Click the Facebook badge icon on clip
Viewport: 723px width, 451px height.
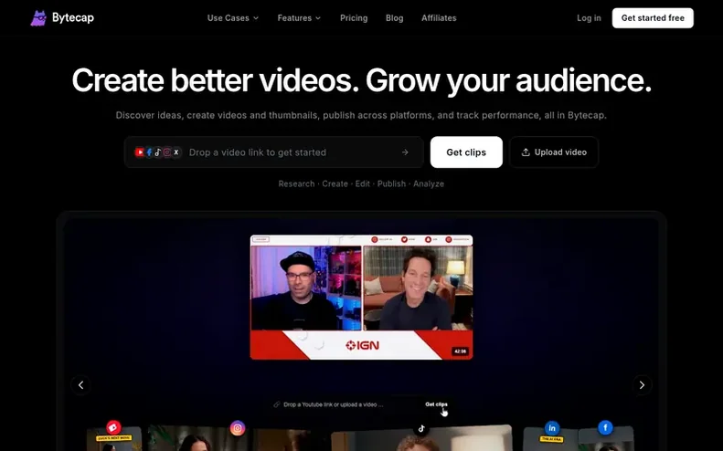(x=605, y=427)
